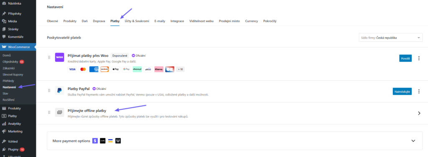The image size is (428, 157).
Task: Click the Afterpay icon
Action: click(x=137, y=69)
